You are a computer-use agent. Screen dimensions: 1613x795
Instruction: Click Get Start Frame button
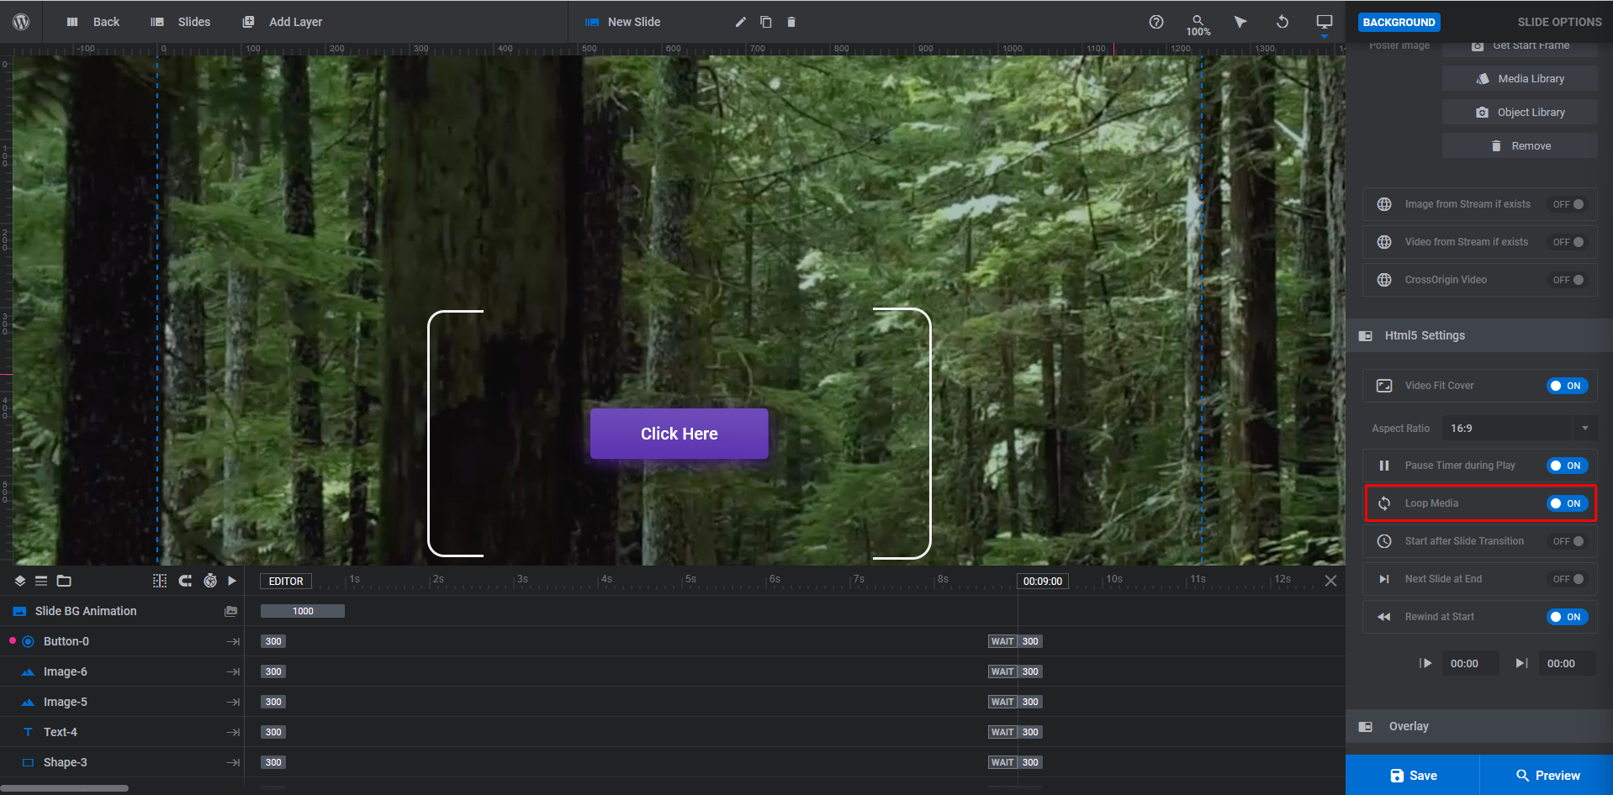click(1520, 48)
